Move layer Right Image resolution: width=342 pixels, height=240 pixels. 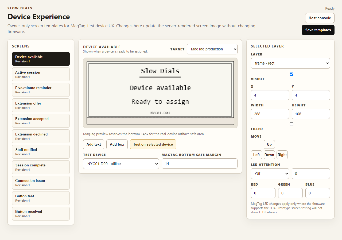[x=282, y=155]
